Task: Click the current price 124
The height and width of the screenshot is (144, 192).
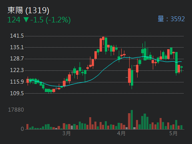Action: point(14,20)
